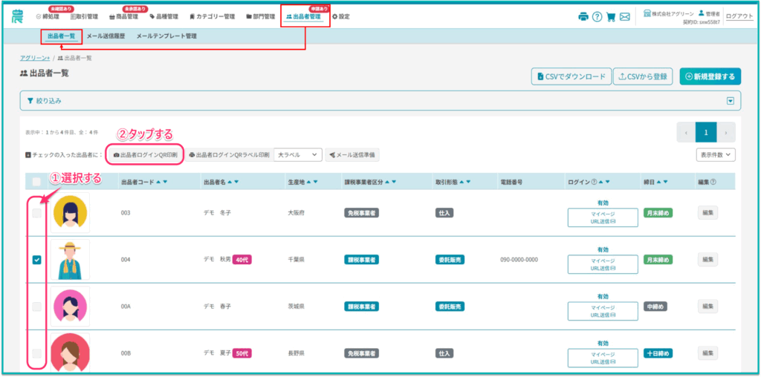Sort 生産地 column ascending
Viewport: 761px width, 377px height.
coord(309,183)
